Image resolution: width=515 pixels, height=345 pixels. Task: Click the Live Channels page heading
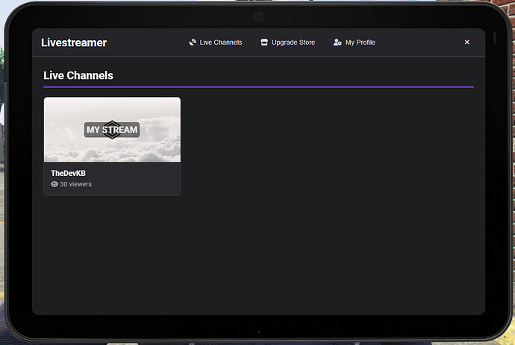tap(78, 75)
